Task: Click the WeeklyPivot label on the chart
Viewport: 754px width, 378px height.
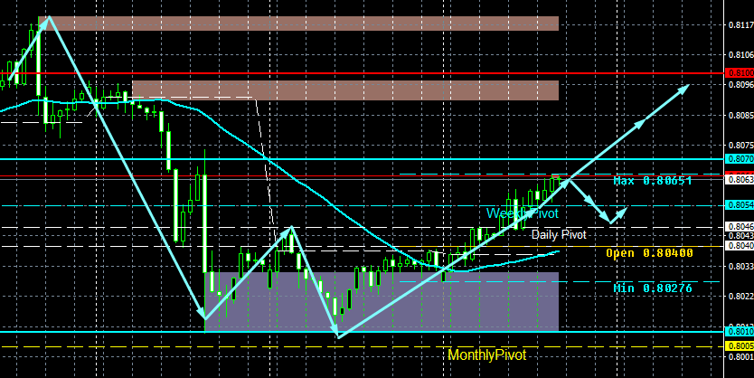Action: pyautogui.click(x=523, y=213)
